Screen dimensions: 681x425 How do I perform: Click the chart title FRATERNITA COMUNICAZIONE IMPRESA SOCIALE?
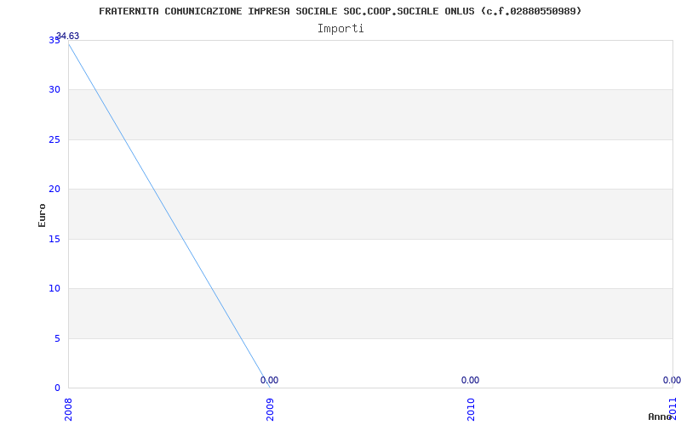[x=340, y=11]
